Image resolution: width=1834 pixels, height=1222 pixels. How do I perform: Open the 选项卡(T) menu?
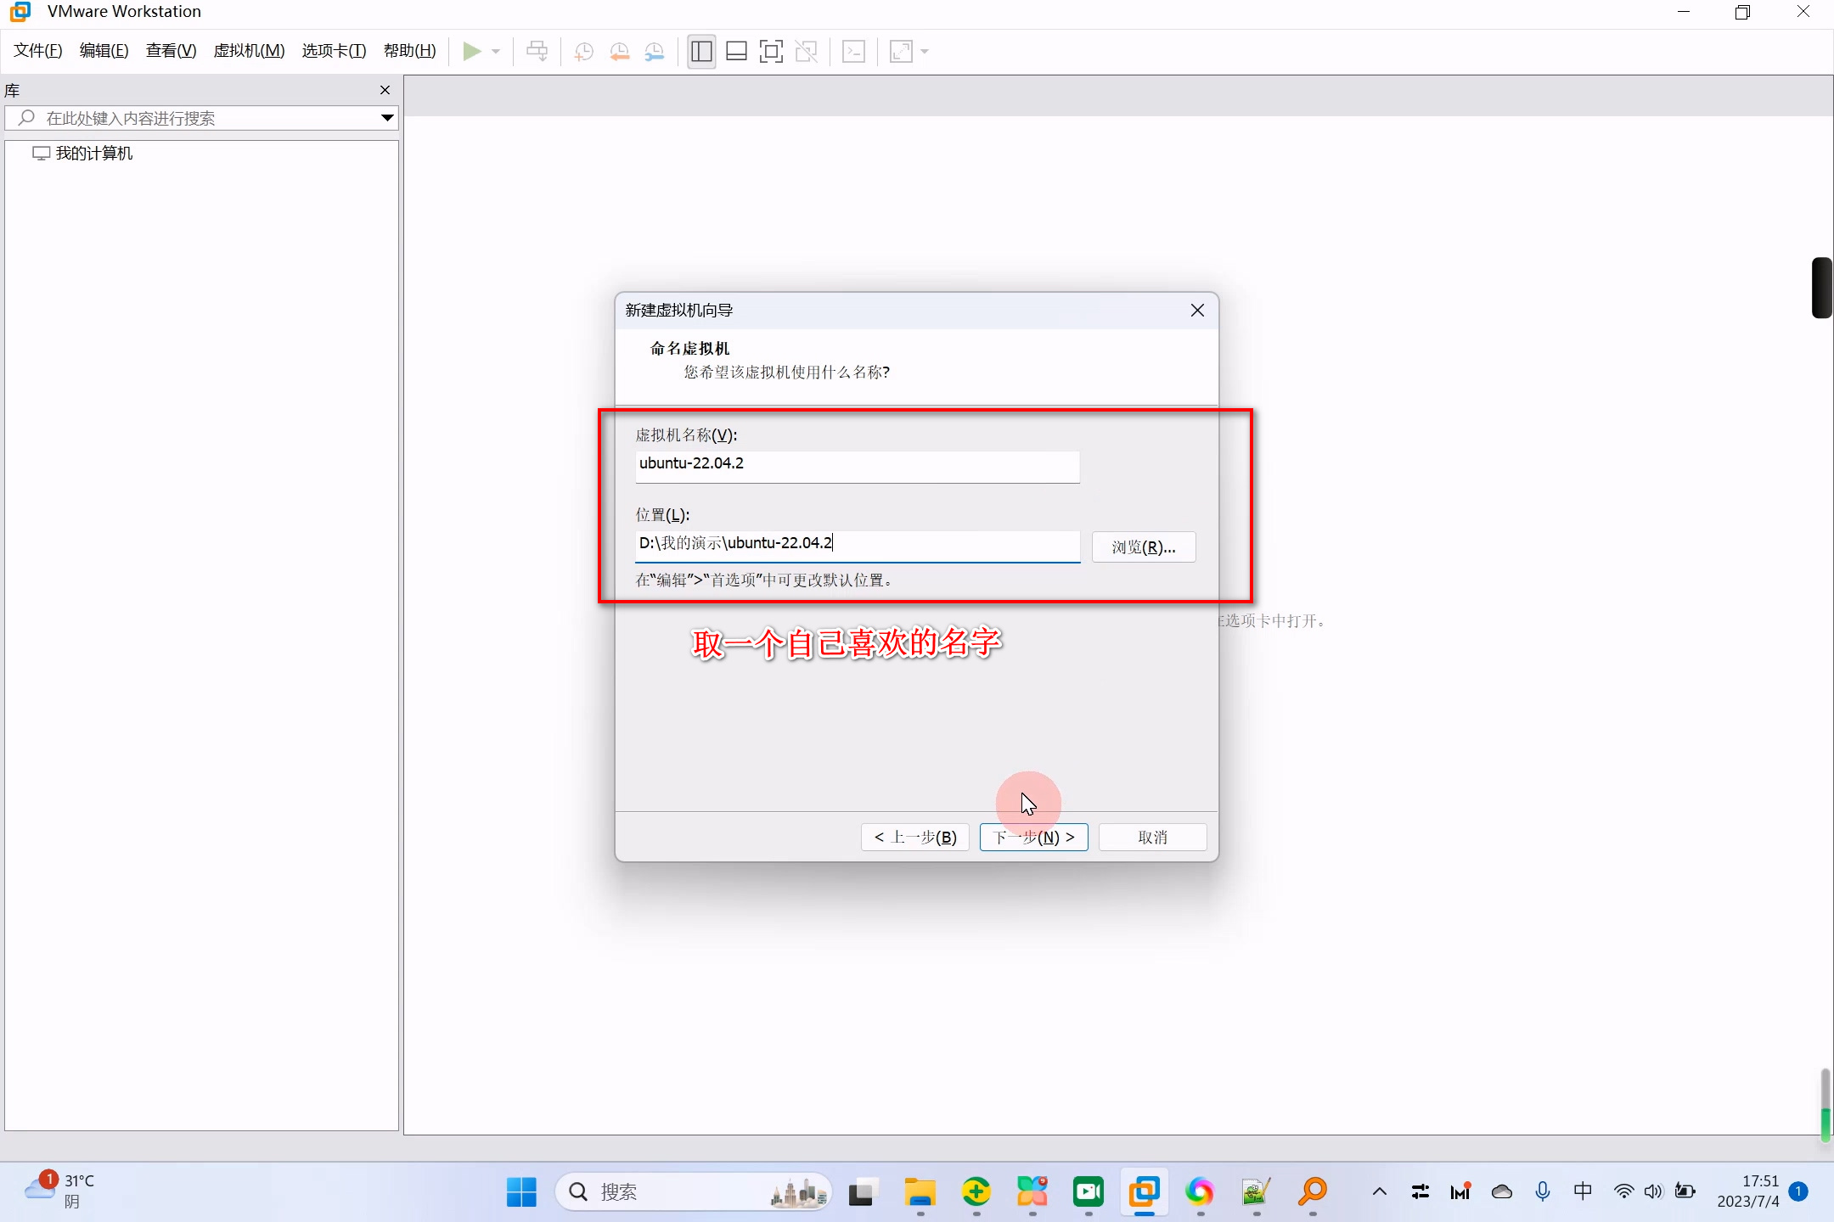click(334, 51)
